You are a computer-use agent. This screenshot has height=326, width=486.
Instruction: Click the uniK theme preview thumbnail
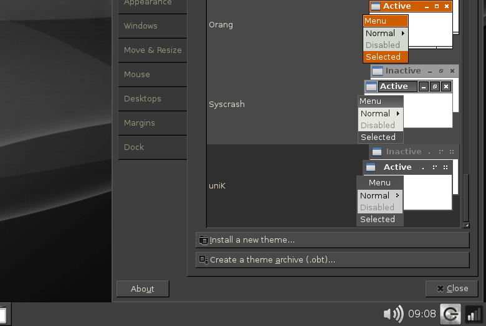(x=407, y=186)
